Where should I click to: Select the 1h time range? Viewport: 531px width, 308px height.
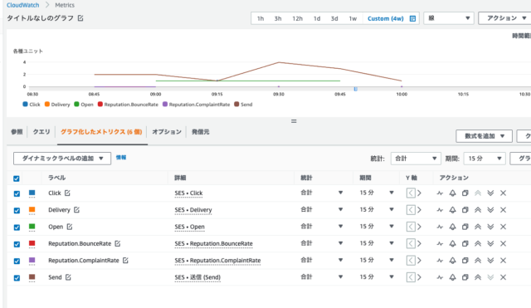261,18
